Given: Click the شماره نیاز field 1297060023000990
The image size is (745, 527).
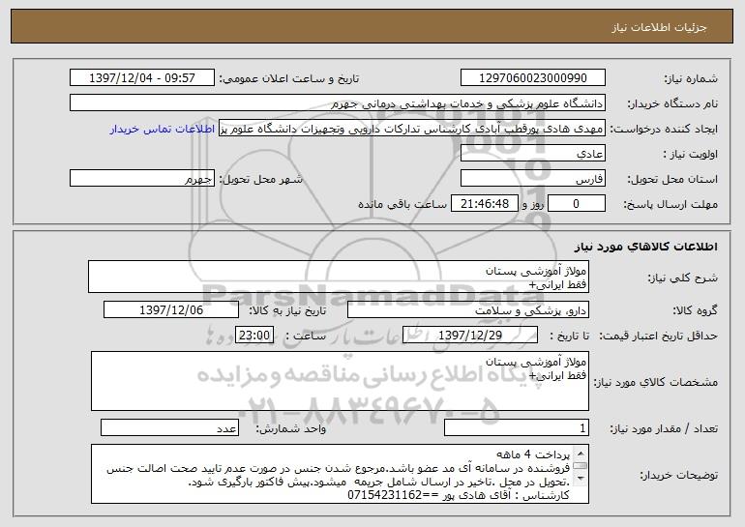Looking at the screenshot, I should coord(532,77).
